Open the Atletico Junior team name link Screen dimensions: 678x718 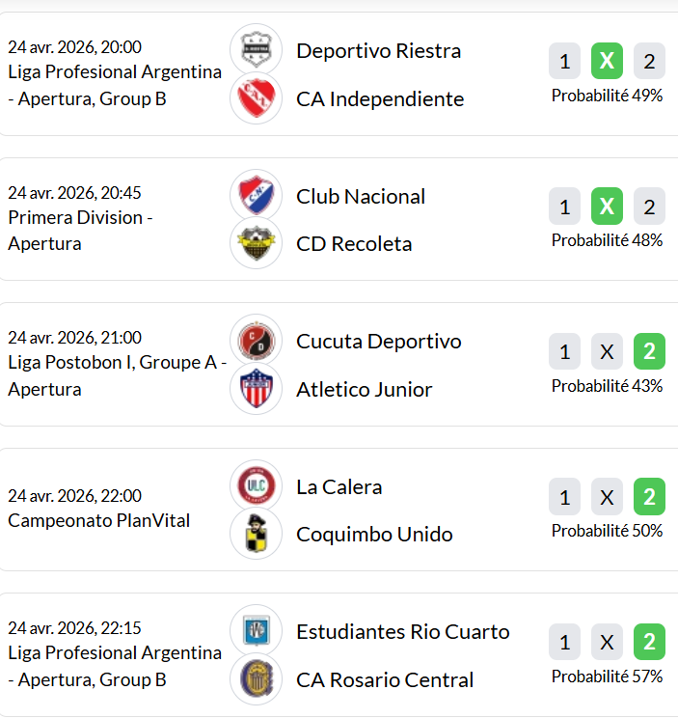point(364,390)
